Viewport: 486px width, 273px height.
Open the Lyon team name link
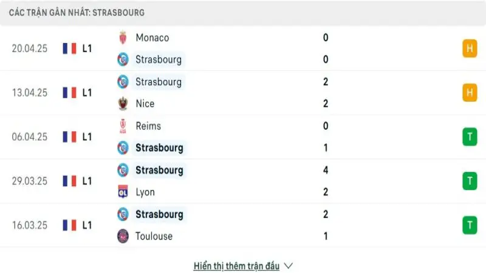pos(145,192)
